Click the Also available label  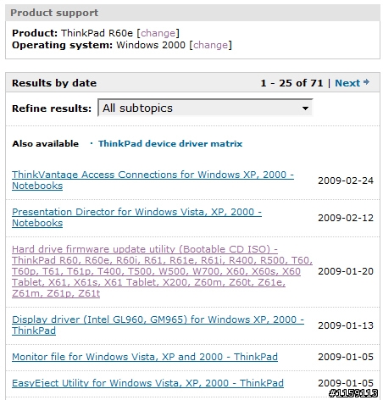[x=45, y=143]
